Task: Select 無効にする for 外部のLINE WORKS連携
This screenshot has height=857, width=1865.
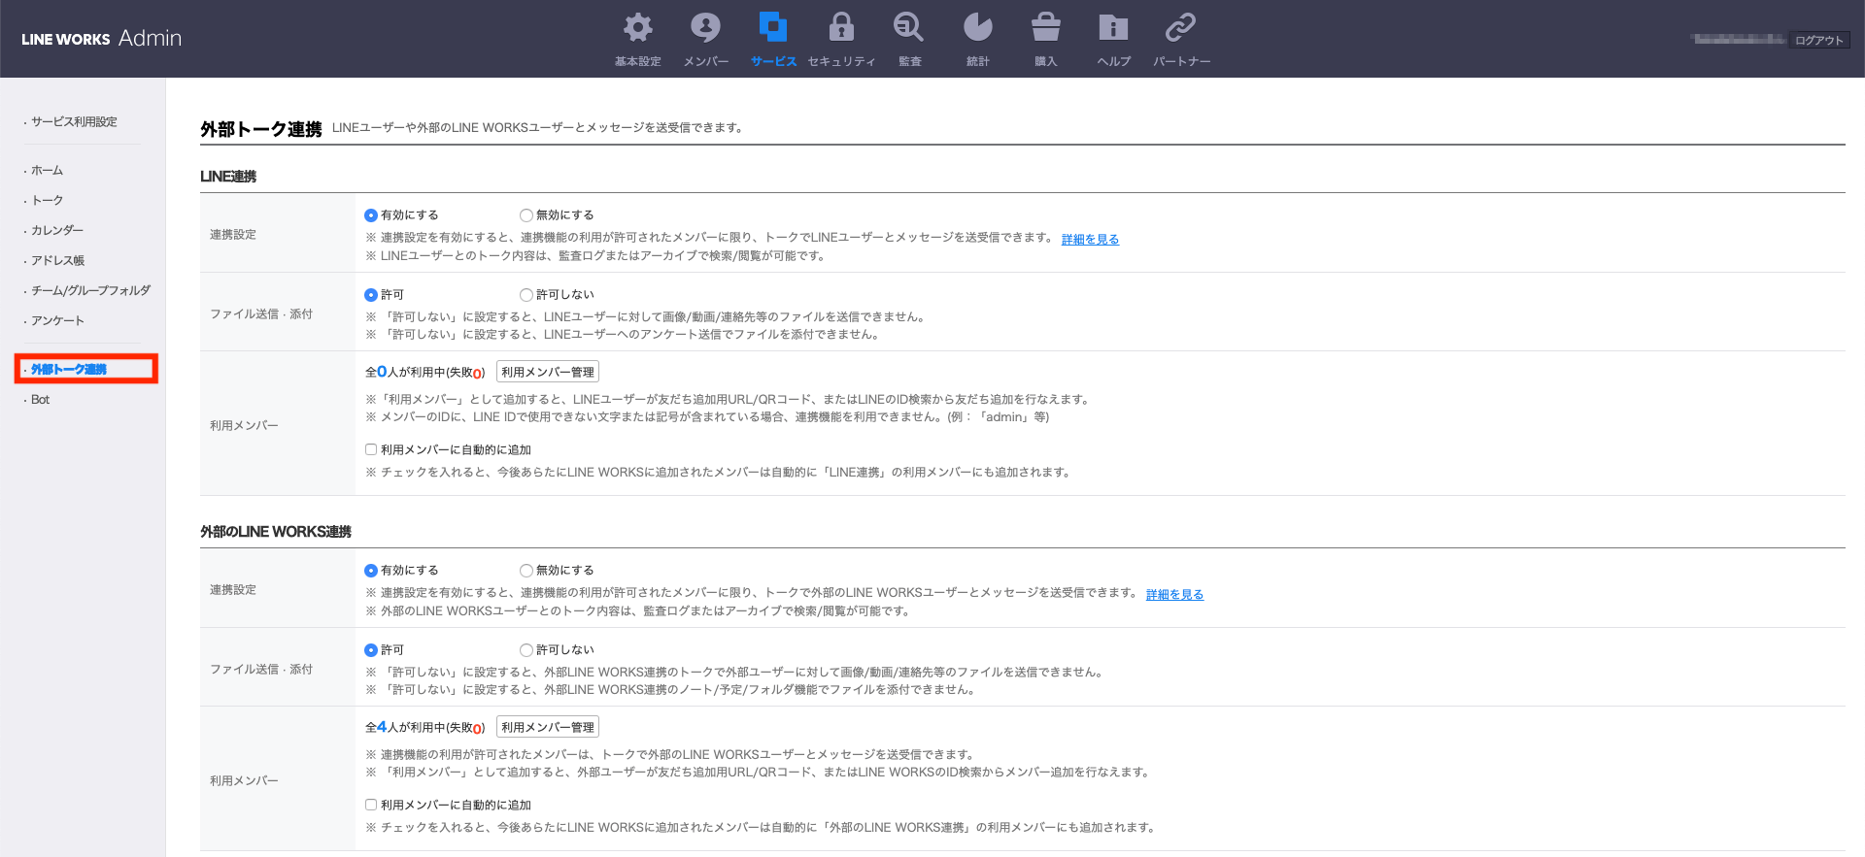Action: pos(526,571)
